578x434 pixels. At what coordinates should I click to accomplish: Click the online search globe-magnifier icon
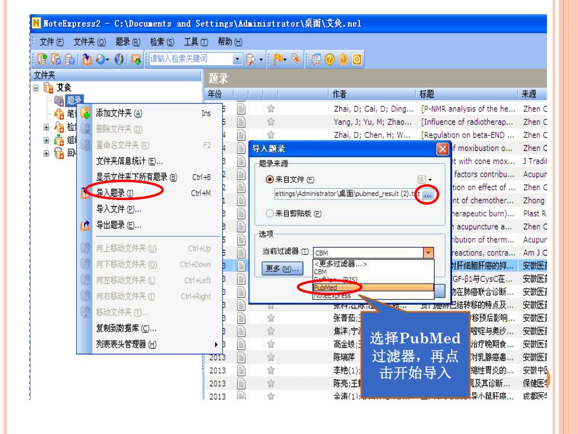[x=100, y=59]
